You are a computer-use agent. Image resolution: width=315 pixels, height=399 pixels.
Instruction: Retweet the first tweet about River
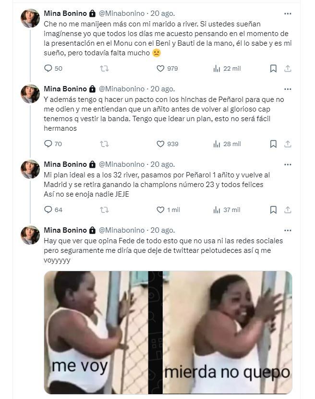[x=104, y=69]
